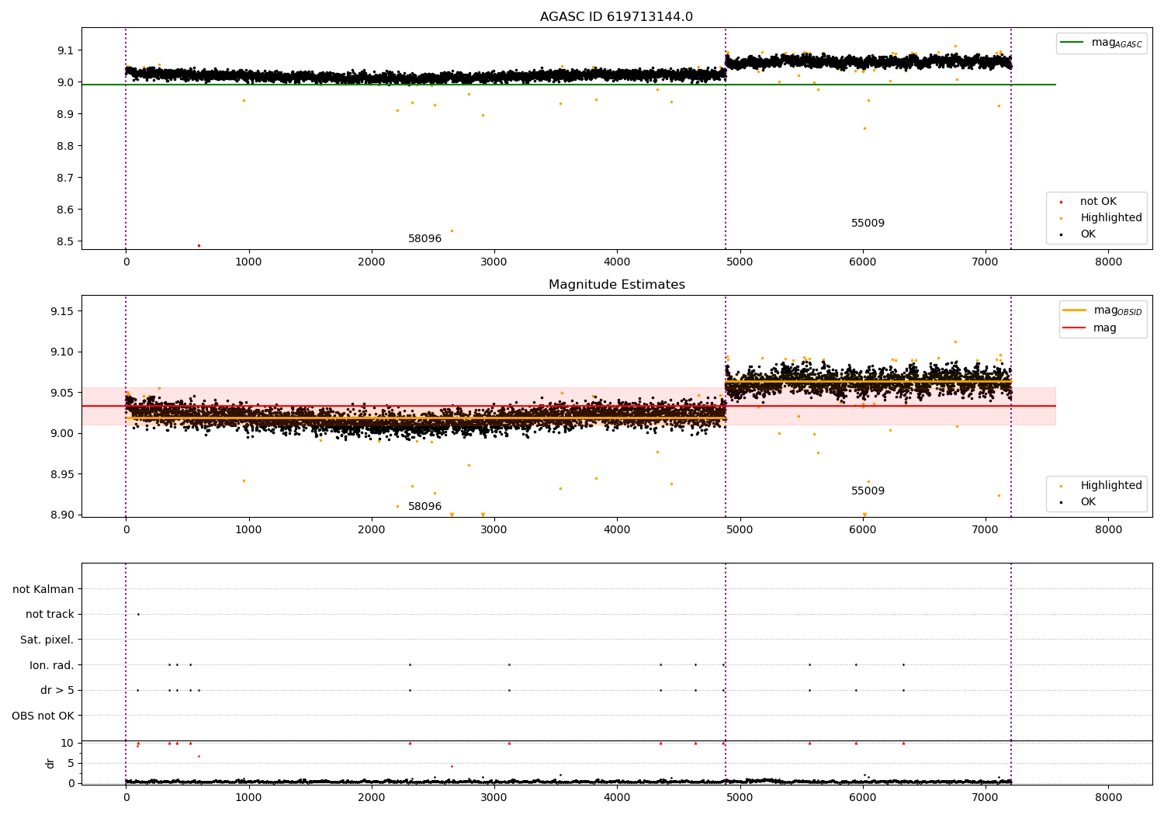The width and height of the screenshot is (1164, 815).
Task: Click the red 'not OK' legend marker
Action: 1061,203
